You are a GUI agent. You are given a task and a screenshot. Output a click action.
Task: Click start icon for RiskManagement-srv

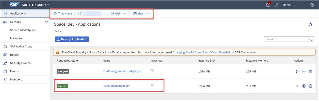[297, 86]
